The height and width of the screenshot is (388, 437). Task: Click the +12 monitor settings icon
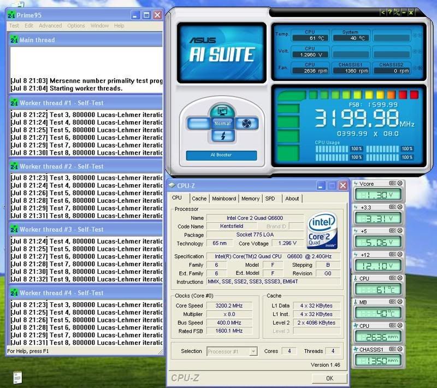coord(392,254)
